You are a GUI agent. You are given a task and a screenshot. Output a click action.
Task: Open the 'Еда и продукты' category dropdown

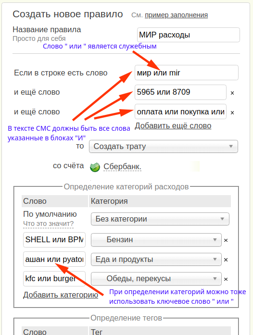click(156, 260)
